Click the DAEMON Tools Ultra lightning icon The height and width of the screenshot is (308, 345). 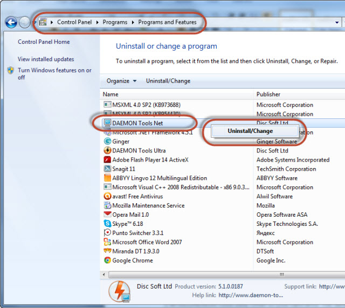[107, 150]
